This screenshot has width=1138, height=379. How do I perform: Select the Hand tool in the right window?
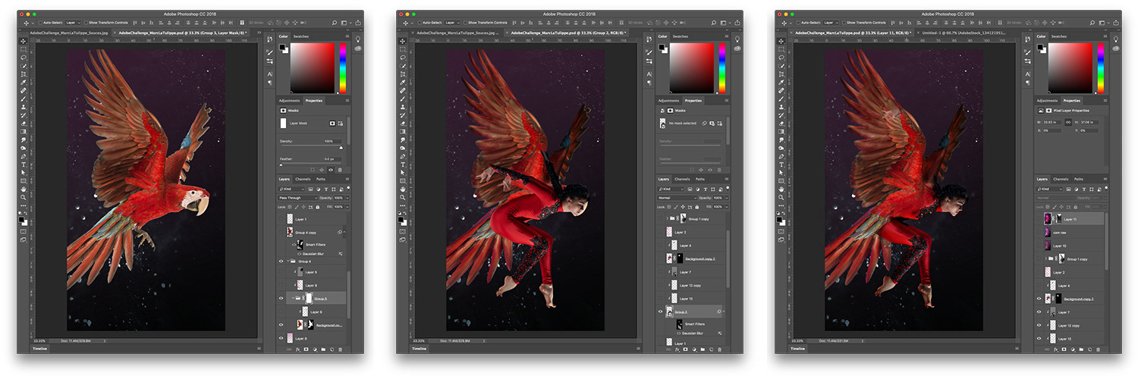[781, 189]
